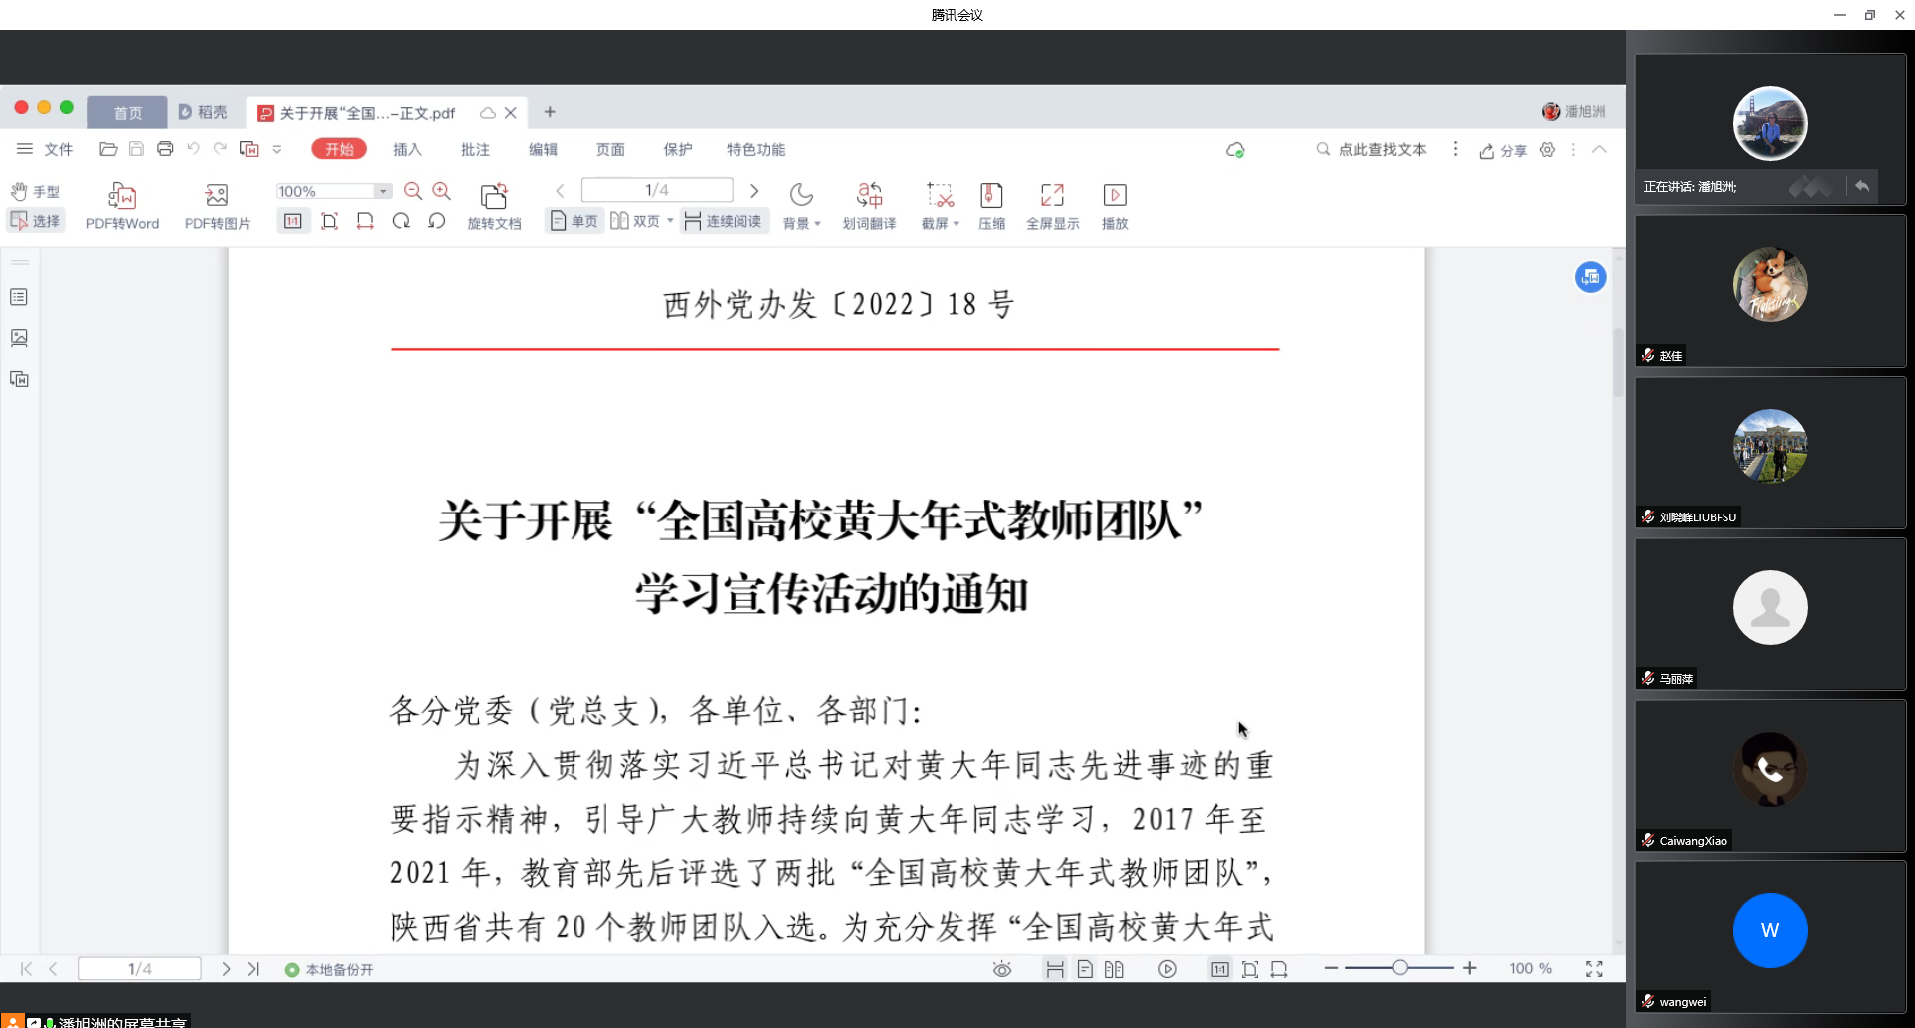Click the 分享 share button
1915x1028 pixels.
pyautogui.click(x=1504, y=150)
